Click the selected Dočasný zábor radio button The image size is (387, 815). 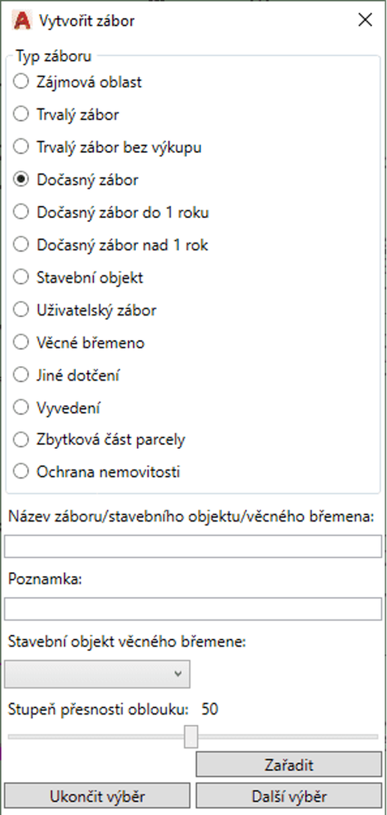(22, 180)
